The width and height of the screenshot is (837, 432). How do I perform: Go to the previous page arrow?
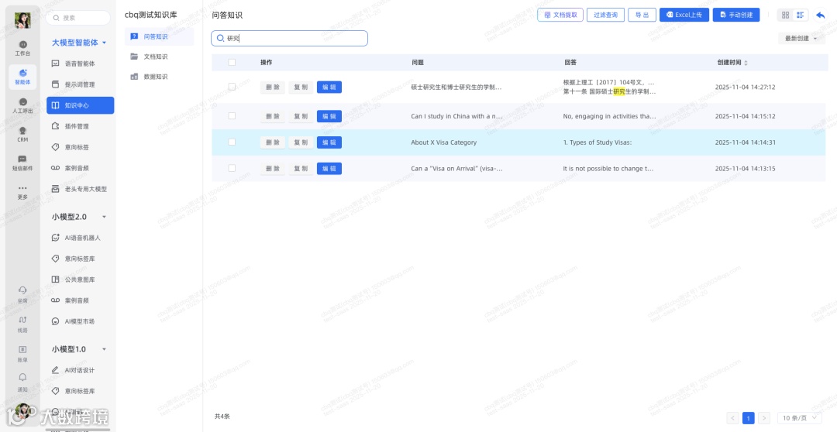click(733, 418)
